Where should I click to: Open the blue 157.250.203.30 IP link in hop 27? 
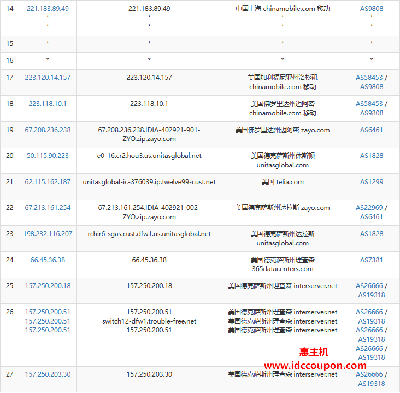(48, 374)
